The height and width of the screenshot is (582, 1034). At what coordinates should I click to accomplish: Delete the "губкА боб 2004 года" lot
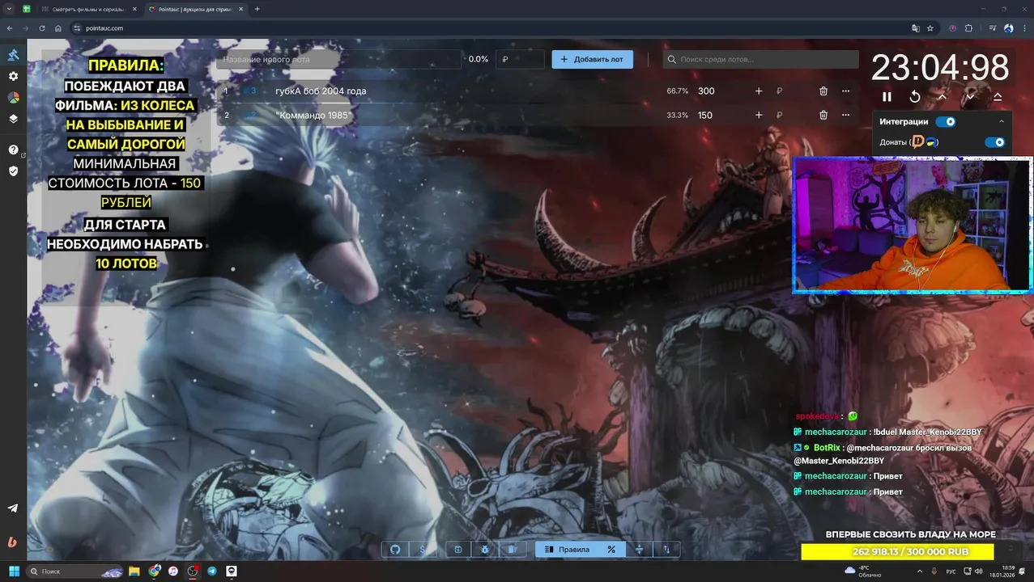click(x=823, y=91)
